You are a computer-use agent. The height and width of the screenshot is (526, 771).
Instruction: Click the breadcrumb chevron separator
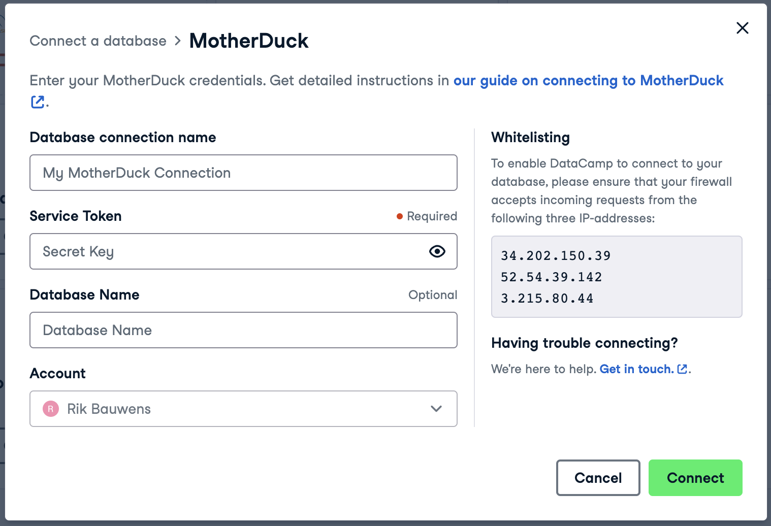(x=178, y=41)
